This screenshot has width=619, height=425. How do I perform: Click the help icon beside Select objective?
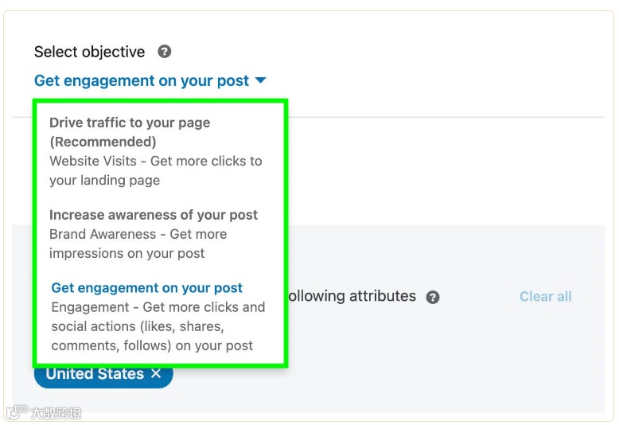pos(165,52)
